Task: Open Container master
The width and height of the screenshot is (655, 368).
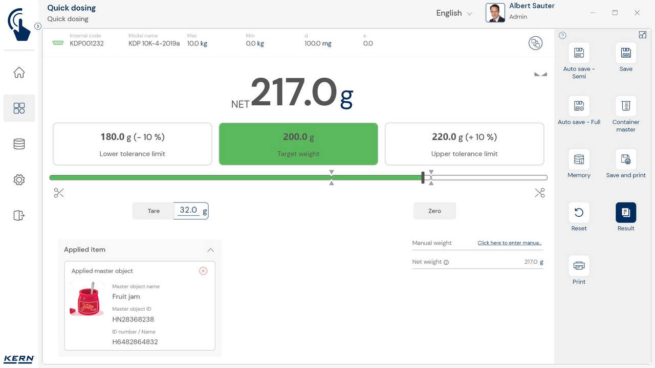Action: (625, 106)
